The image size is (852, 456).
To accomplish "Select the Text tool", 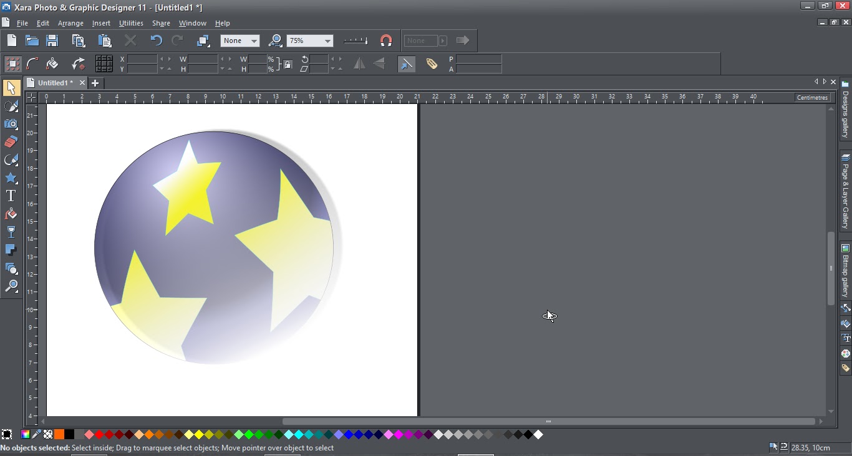I will tap(11, 196).
